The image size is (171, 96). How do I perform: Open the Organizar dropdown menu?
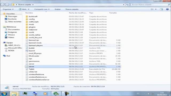click(x=8, y=9)
